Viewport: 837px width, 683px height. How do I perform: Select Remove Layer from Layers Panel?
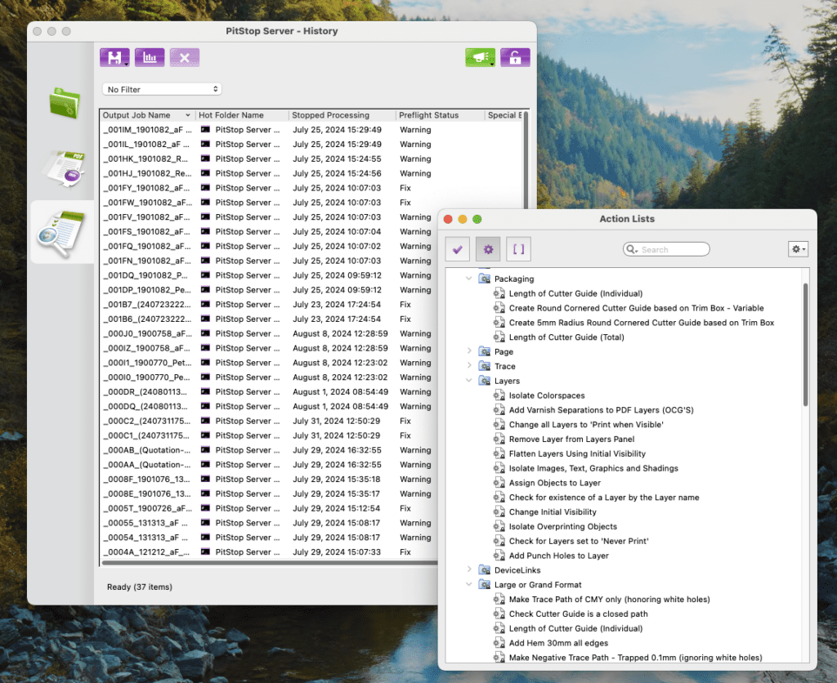tap(571, 440)
